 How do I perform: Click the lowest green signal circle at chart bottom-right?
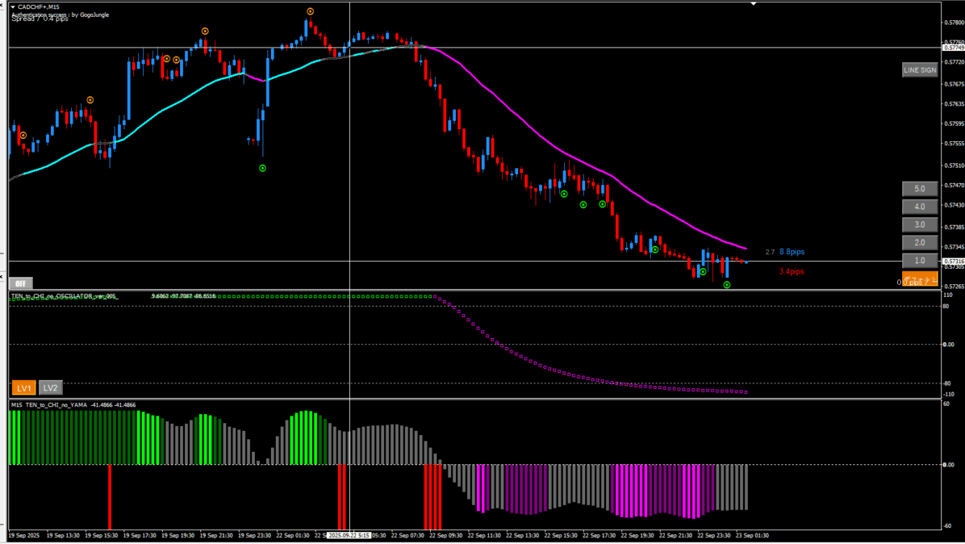tap(727, 285)
